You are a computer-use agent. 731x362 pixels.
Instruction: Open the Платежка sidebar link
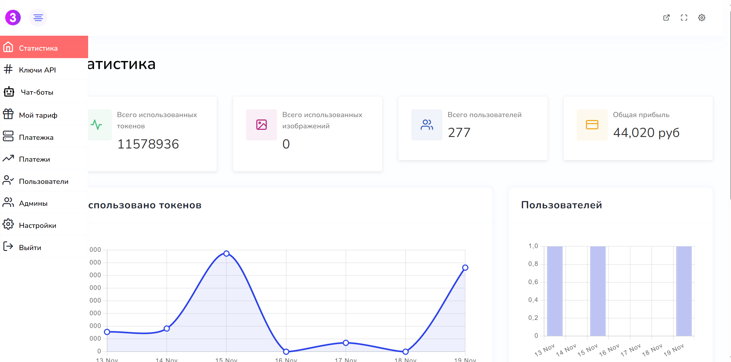[x=36, y=137]
